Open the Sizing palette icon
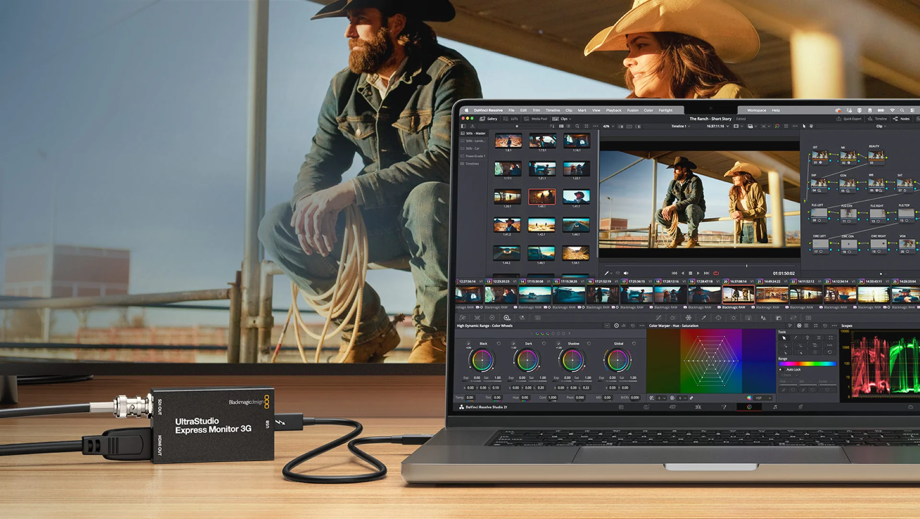This screenshot has height=519, width=920. tap(793, 318)
